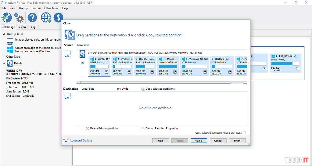Click the Delete Existing partition X icon
The width and height of the screenshot is (312, 166).
coord(87,128)
